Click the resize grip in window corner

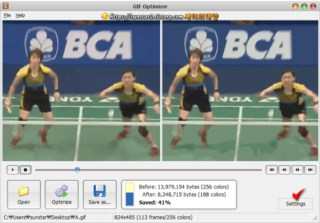[315, 218]
